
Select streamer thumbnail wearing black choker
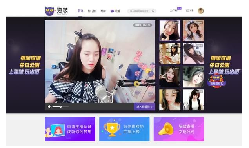click(x=170, y=77)
